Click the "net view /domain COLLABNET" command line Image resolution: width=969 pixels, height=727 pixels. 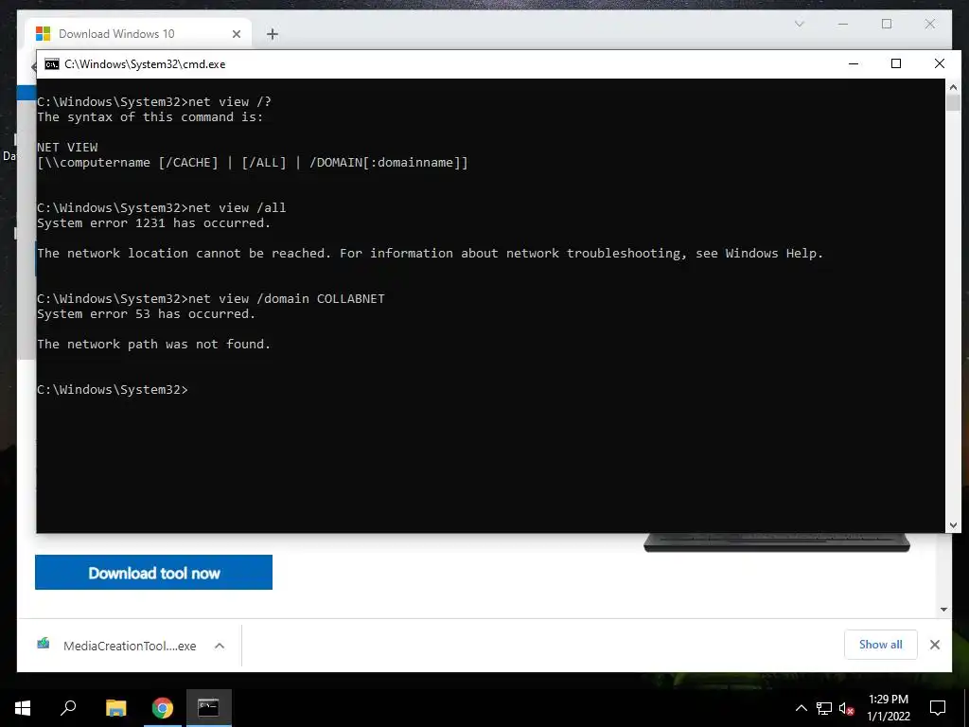211,298
